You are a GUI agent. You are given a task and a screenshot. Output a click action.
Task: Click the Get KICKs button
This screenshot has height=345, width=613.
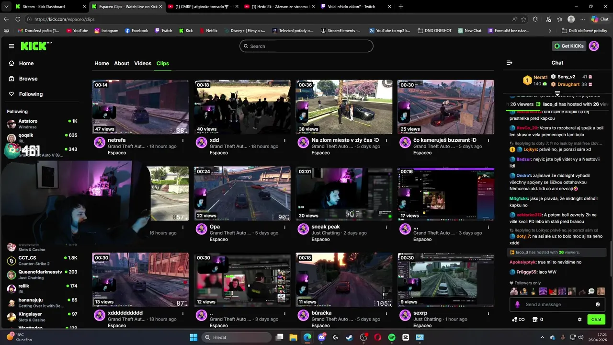569,46
